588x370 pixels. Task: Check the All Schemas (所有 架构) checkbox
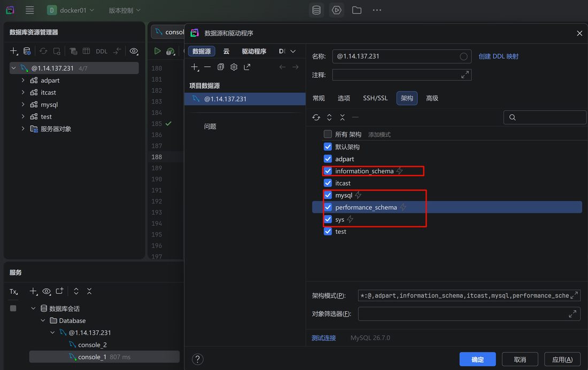(x=328, y=134)
